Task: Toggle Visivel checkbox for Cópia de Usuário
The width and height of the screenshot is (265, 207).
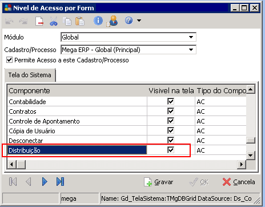Action: click(x=171, y=130)
